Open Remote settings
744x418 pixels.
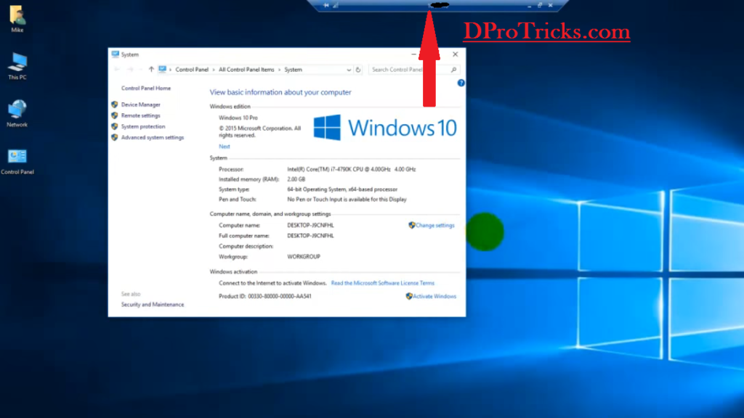[140, 115]
